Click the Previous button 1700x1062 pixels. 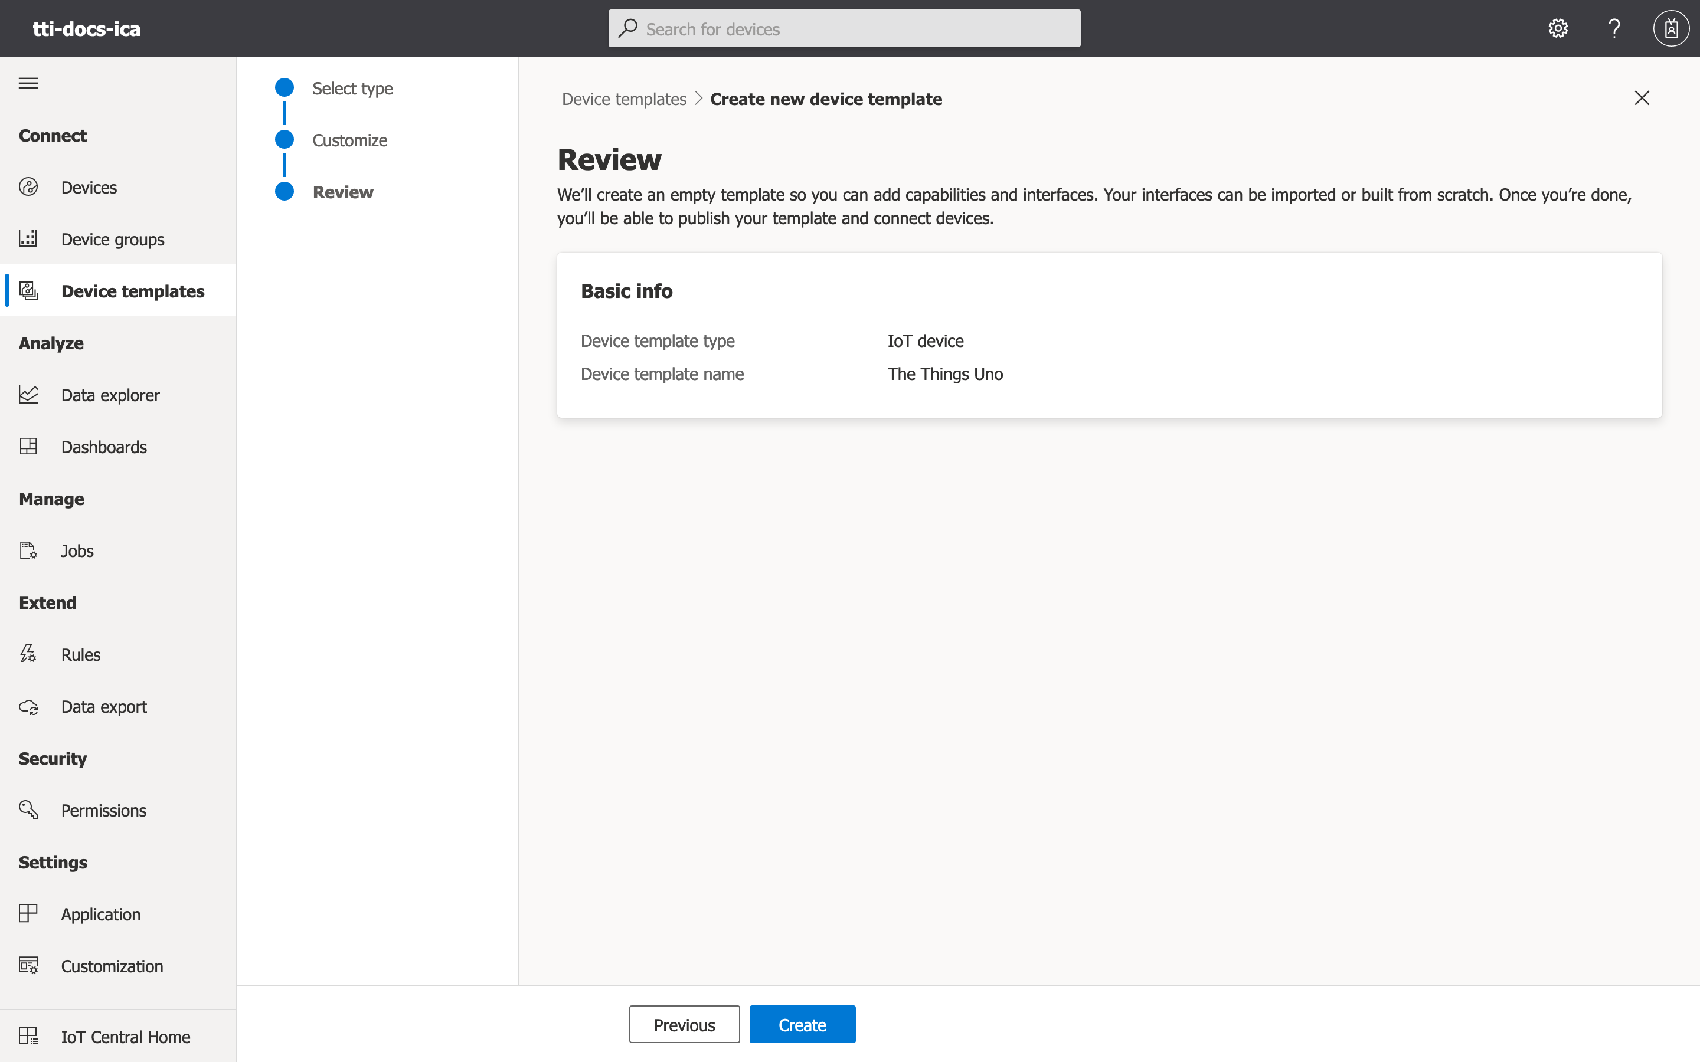tap(684, 1025)
